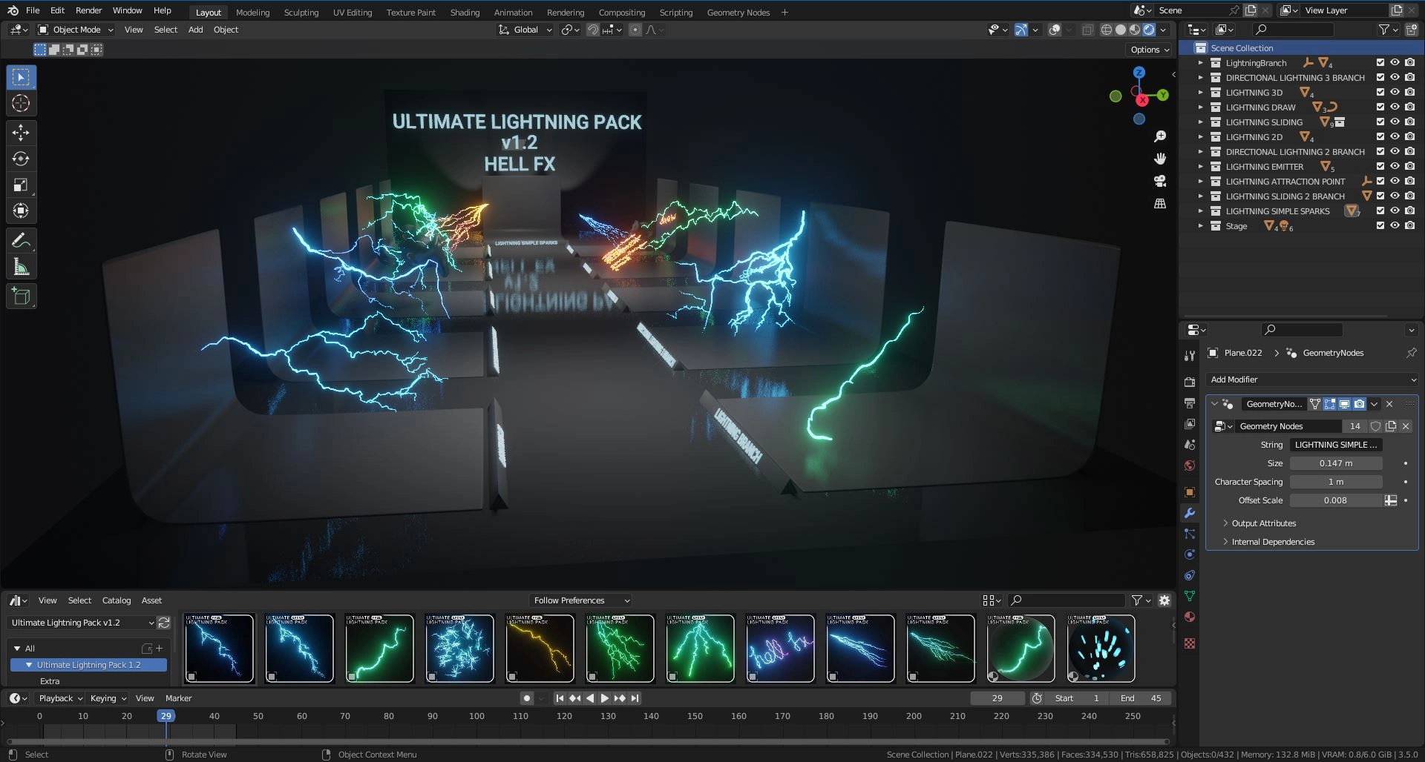Select rendered viewport shading mode
Screen dimensions: 1425x762
pos(1149,30)
